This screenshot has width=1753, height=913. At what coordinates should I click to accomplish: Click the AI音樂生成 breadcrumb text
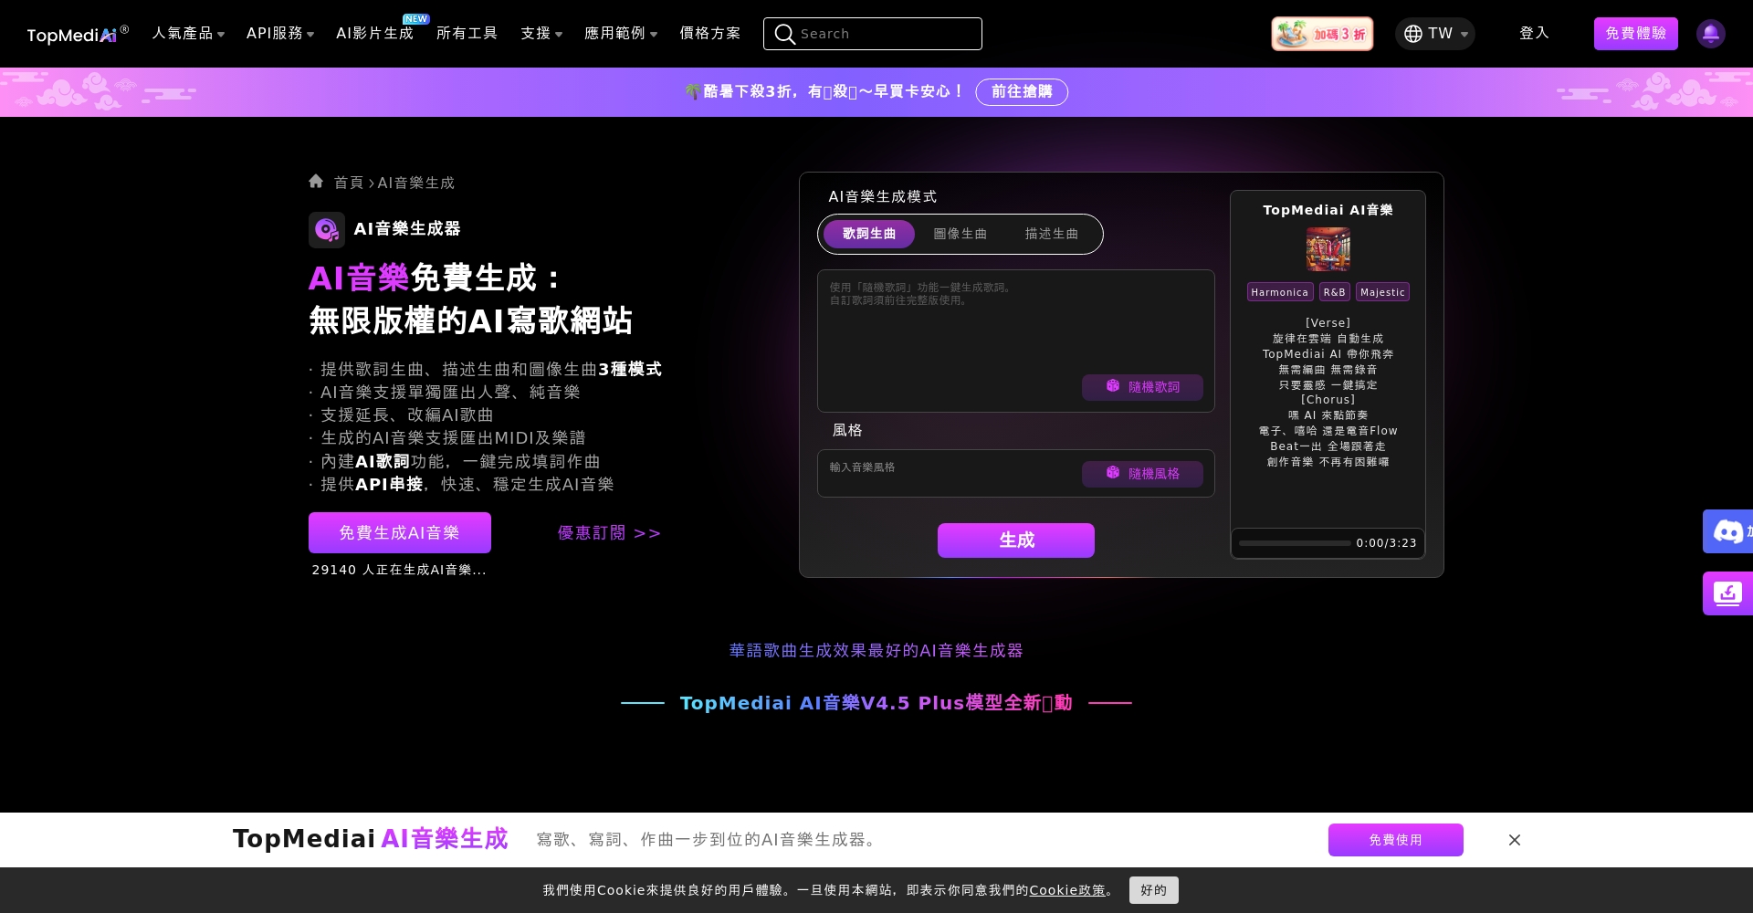pyautogui.click(x=416, y=183)
